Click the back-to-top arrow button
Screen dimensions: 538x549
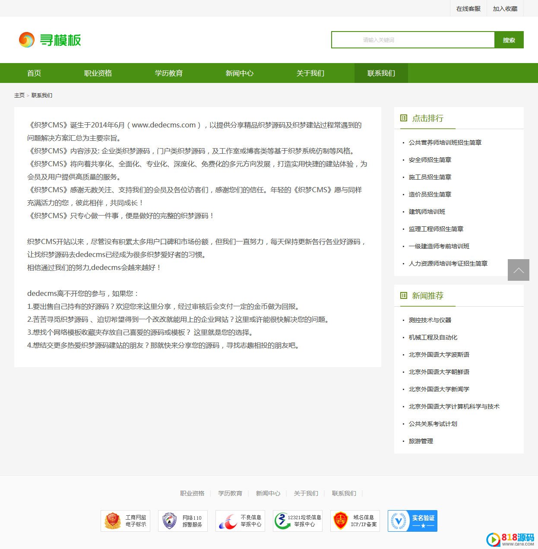519,270
